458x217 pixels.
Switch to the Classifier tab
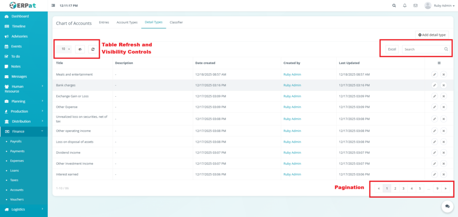176,22
